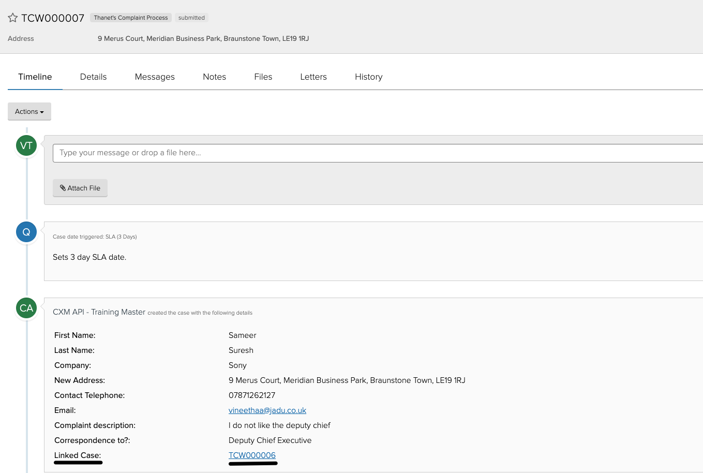Switch to the Letters tab
Viewport: 703px width, 473px height.
[x=313, y=77]
